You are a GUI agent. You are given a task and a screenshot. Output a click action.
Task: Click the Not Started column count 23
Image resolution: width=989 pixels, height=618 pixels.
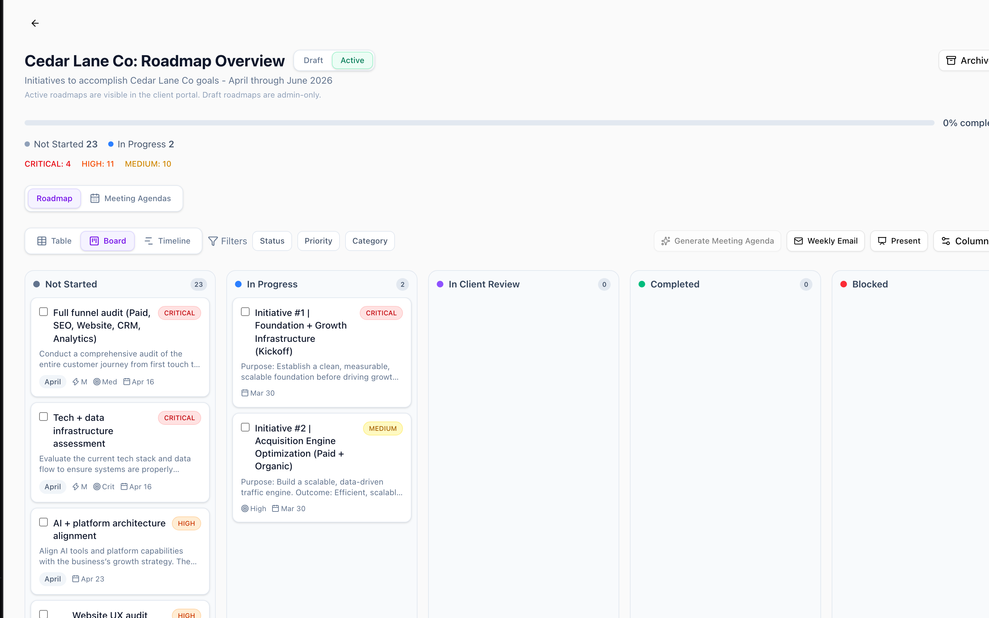tap(198, 284)
